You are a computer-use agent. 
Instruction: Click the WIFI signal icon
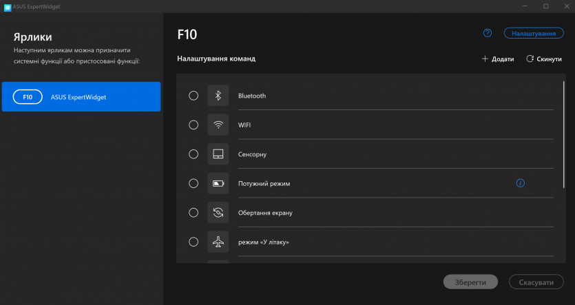218,125
